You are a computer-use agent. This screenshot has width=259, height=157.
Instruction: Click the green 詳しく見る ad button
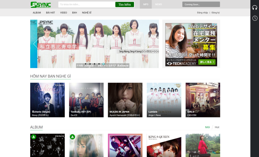(207, 62)
